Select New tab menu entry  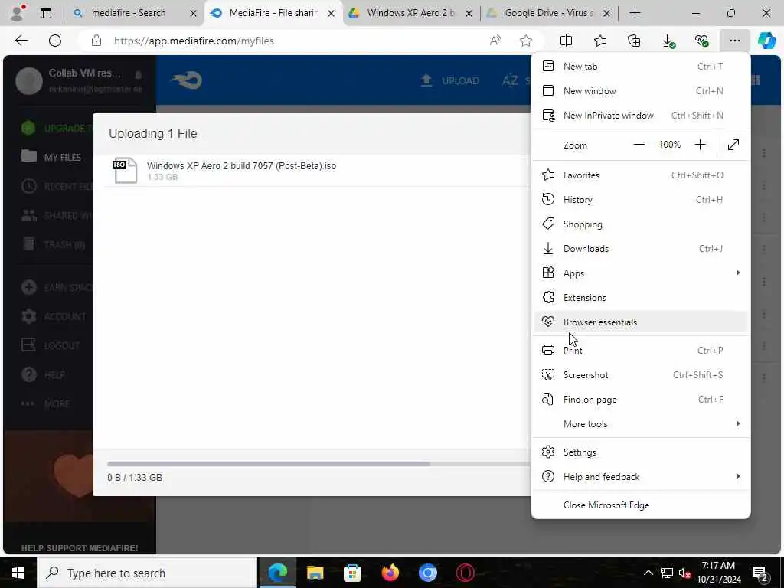coord(641,67)
